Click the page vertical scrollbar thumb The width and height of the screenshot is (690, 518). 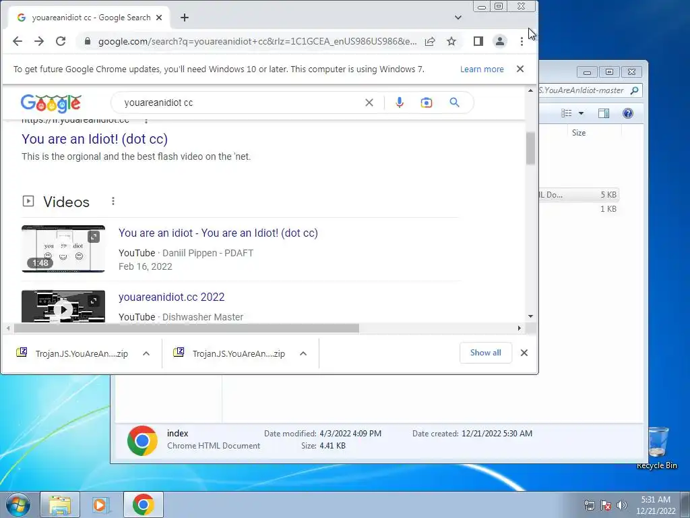pos(530,148)
